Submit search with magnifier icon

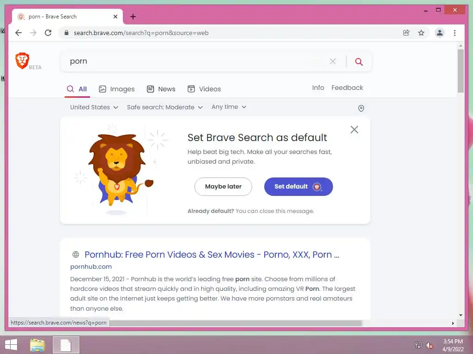(358, 62)
